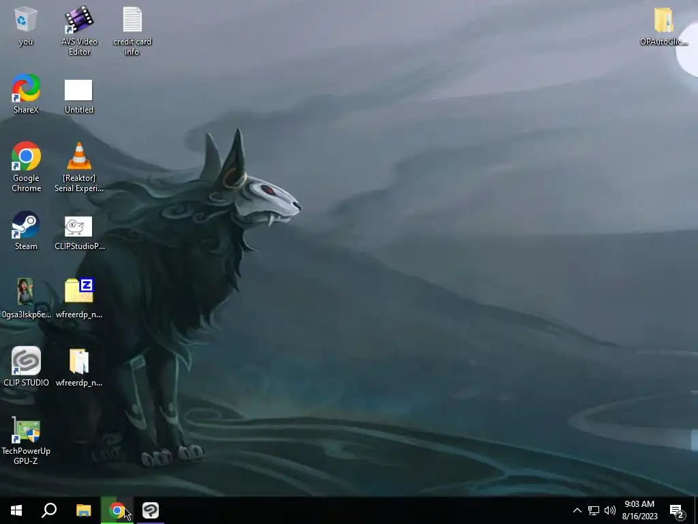Open the taskbar search magnifier

[49, 510]
